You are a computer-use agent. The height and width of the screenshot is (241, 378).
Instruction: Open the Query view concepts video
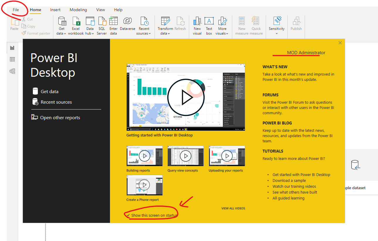(x=186, y=156)
